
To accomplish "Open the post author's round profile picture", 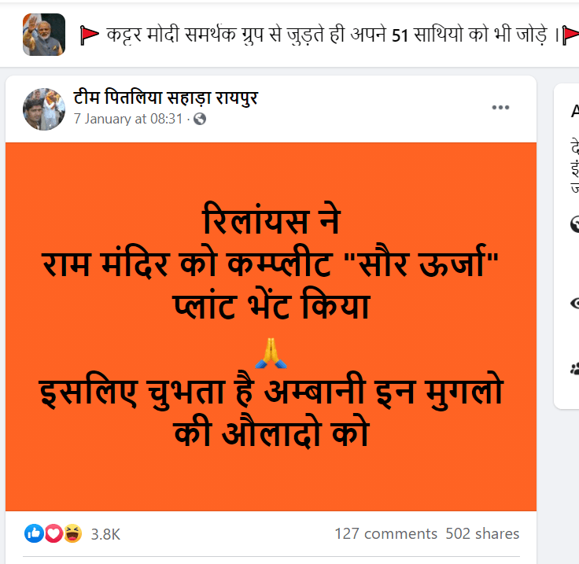I will (44, 109).
